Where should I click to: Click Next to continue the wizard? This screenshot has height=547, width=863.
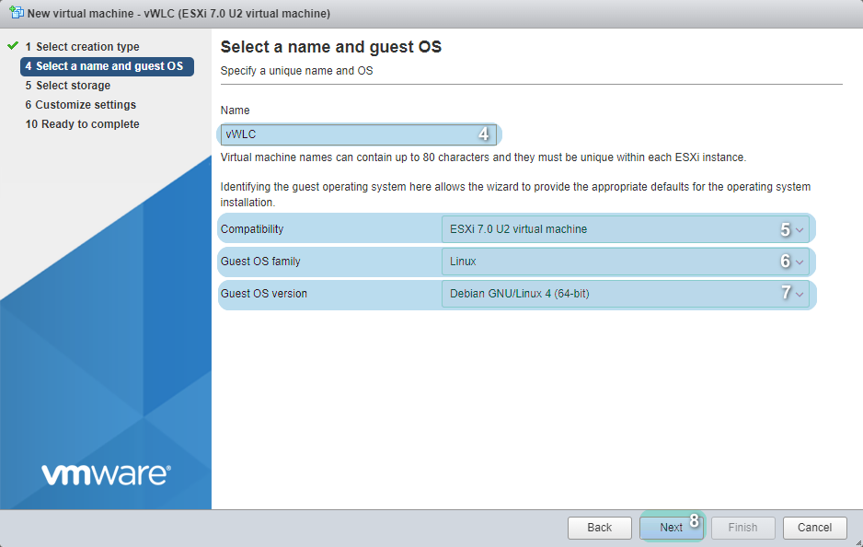tap(672, 528)
